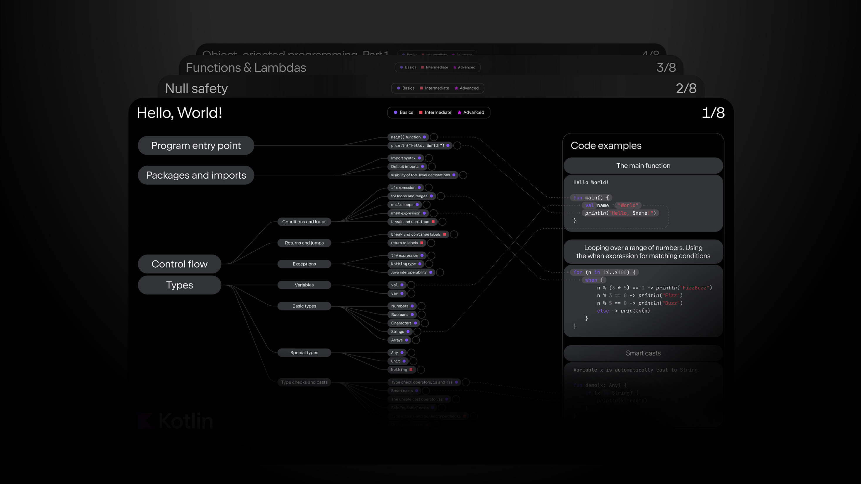Click the red square on the Nothing pill
861x484 pixels.
point(411,370)
